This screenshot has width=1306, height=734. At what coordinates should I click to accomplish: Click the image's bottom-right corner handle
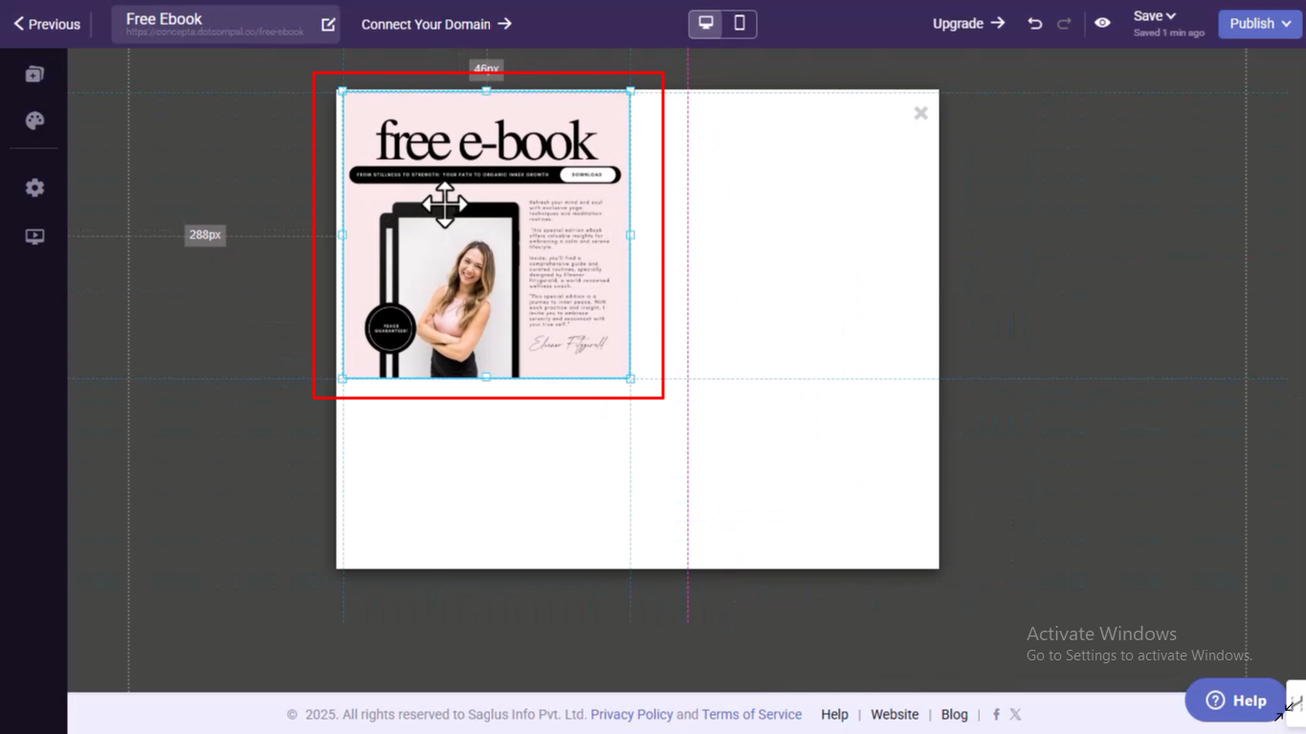coord(630,378)
